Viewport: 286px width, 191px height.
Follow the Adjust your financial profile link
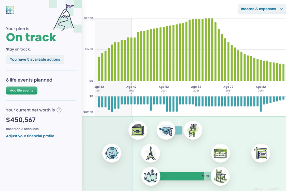pos(30,136)
